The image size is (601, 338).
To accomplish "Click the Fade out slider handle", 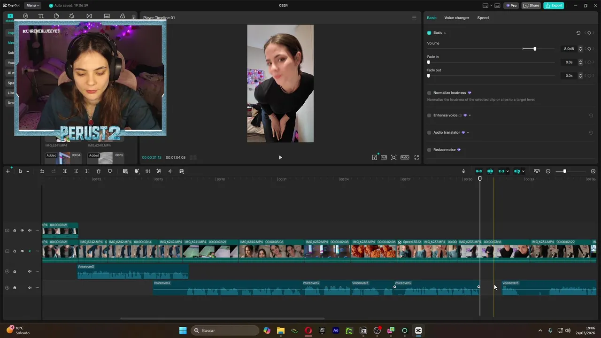I will [428, 76].
